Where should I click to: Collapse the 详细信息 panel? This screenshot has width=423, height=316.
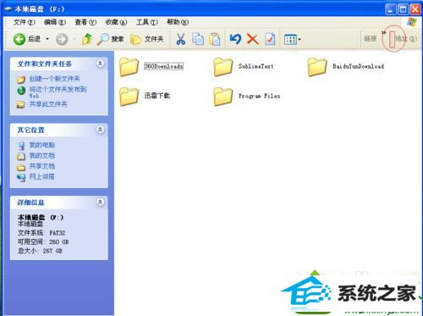[x=100, y=202]
